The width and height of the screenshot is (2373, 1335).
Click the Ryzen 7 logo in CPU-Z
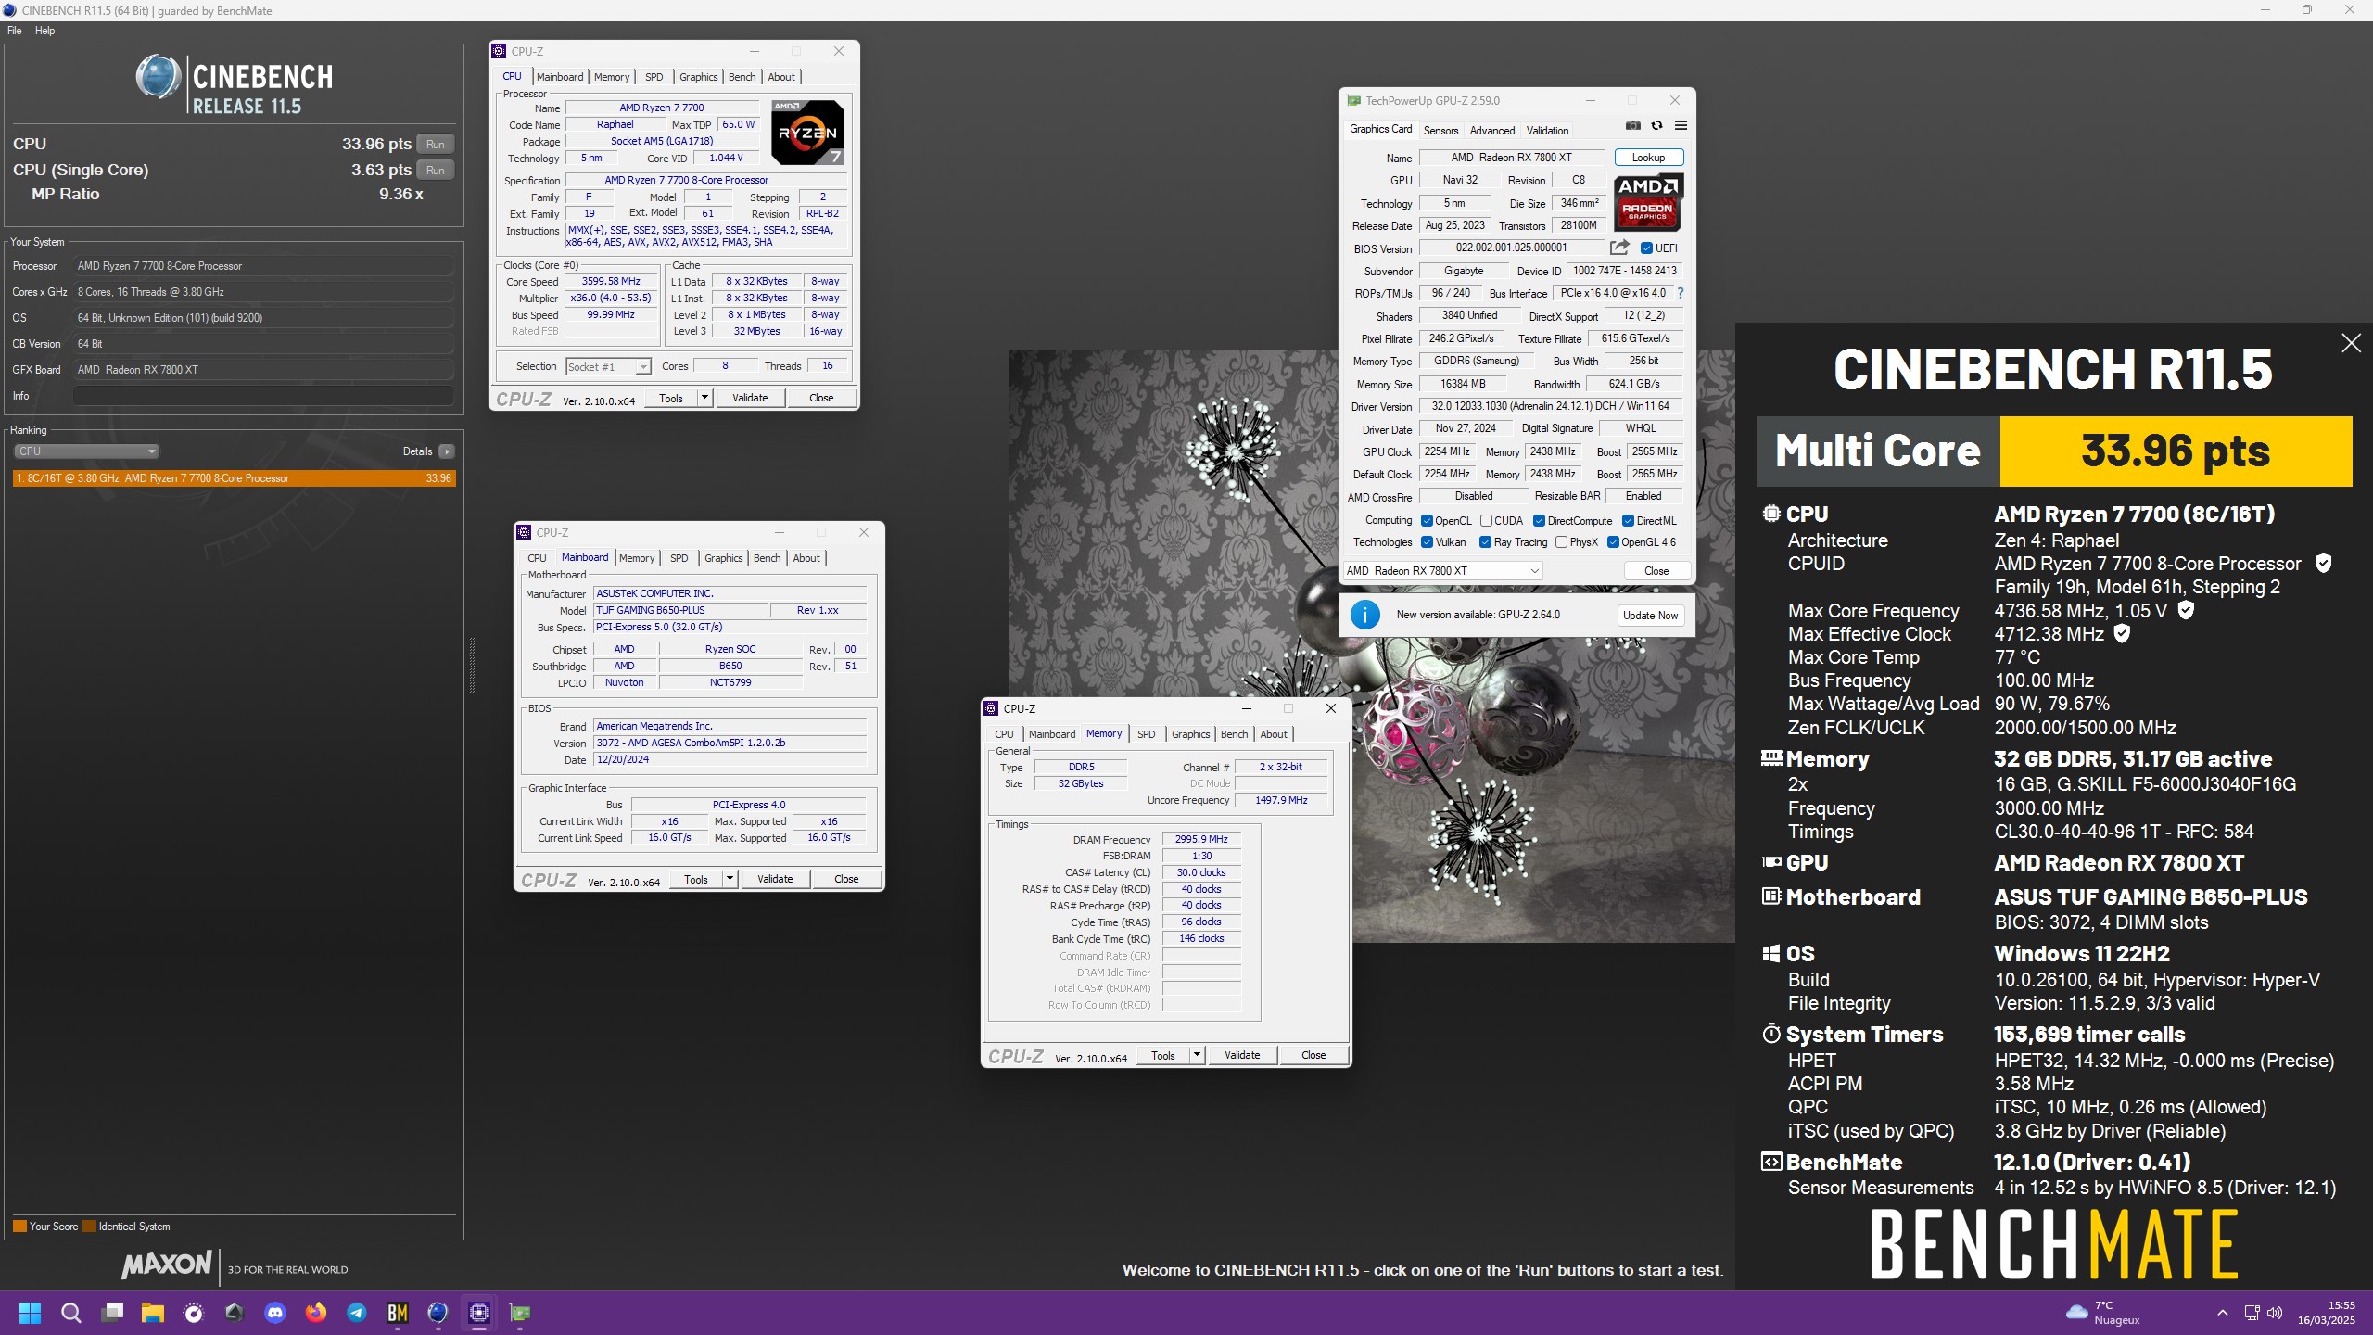[807, 133]
